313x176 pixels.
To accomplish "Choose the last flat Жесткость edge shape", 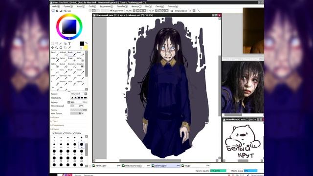I will (85, 98).
